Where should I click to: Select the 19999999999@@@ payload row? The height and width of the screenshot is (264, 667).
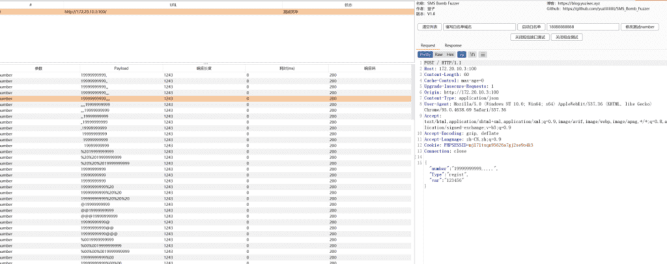click(x=205, y=234)
